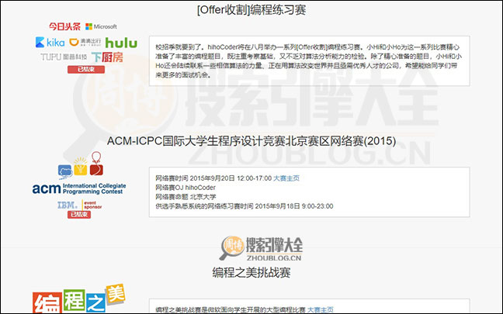Click the ACM balloons emblem icon
The width and height of the screenshot is (503, 314).
point(81,164)
